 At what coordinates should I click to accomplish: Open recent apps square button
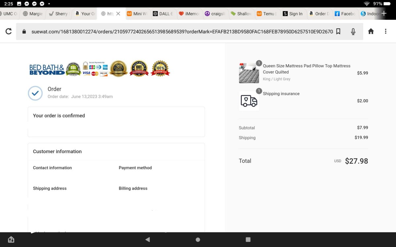coord(248,239)
